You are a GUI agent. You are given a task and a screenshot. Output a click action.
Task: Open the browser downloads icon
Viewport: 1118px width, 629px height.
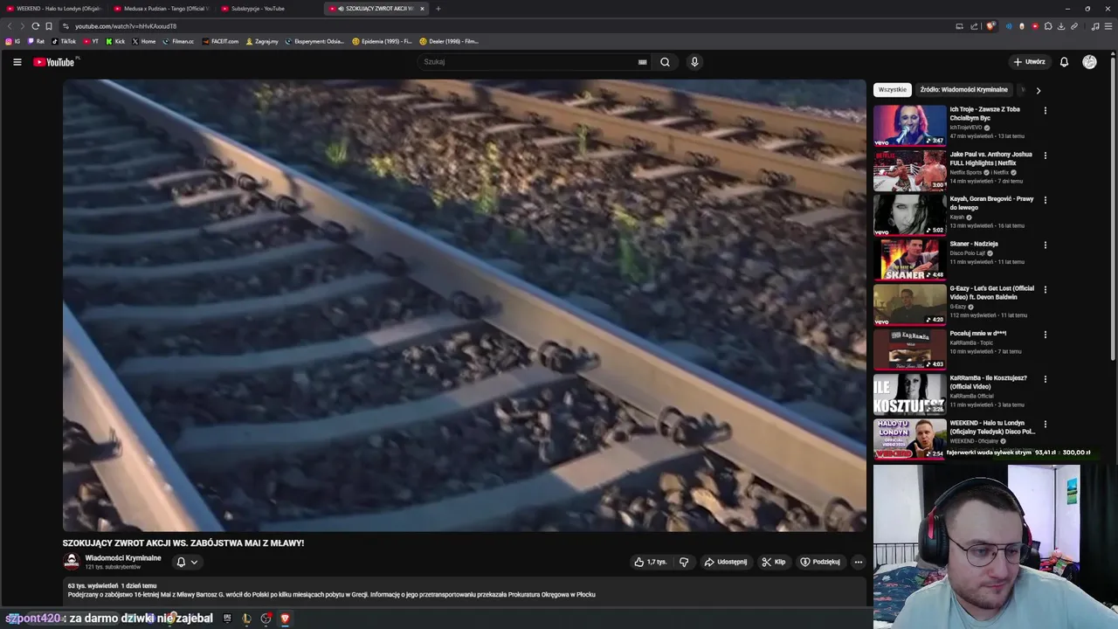click(1061, 26)
